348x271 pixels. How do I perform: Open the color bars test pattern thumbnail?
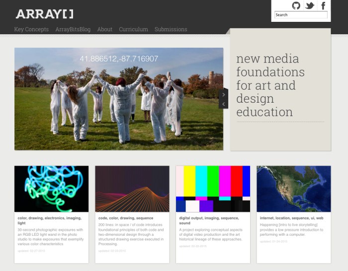pos(213,189)
